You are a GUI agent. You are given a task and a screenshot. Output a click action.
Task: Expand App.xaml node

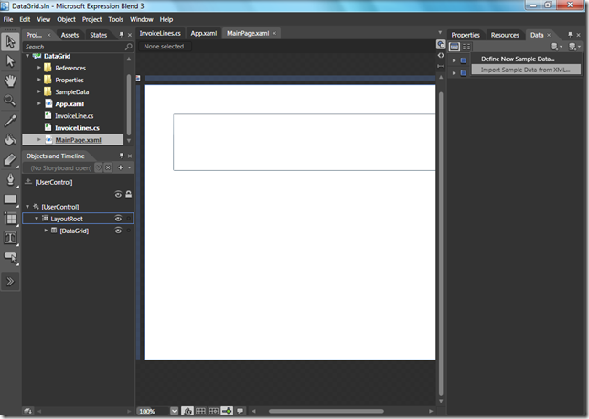tap(38, 103)
